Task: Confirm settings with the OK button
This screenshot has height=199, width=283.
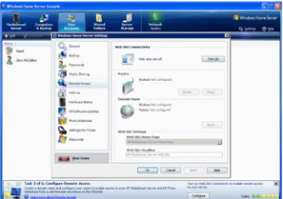Action: point(147,170)
